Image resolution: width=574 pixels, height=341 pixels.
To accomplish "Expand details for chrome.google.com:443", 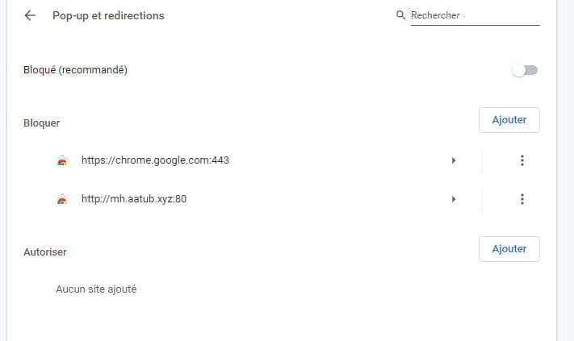I will click(x=454, y=160).
